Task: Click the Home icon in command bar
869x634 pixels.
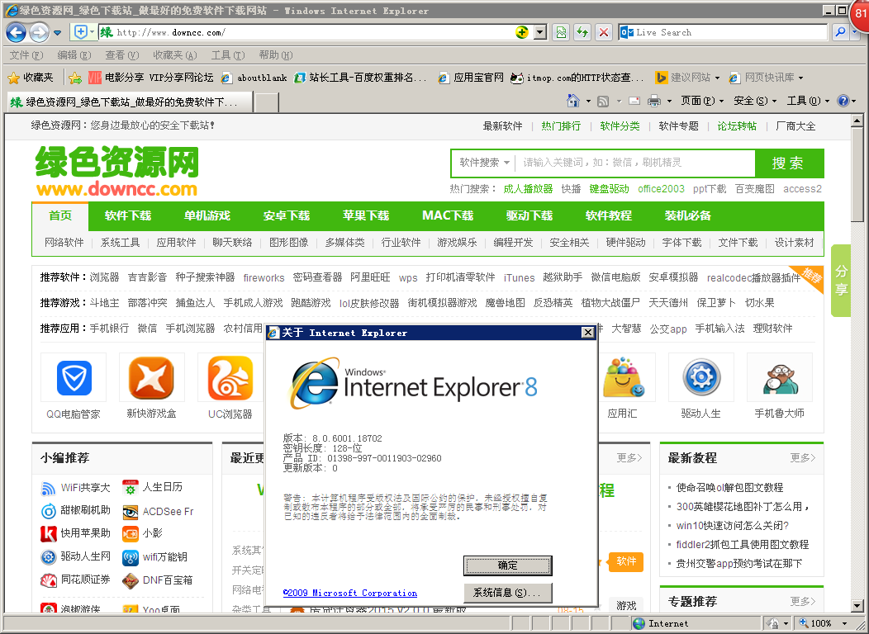Action: tap(573, 101)
